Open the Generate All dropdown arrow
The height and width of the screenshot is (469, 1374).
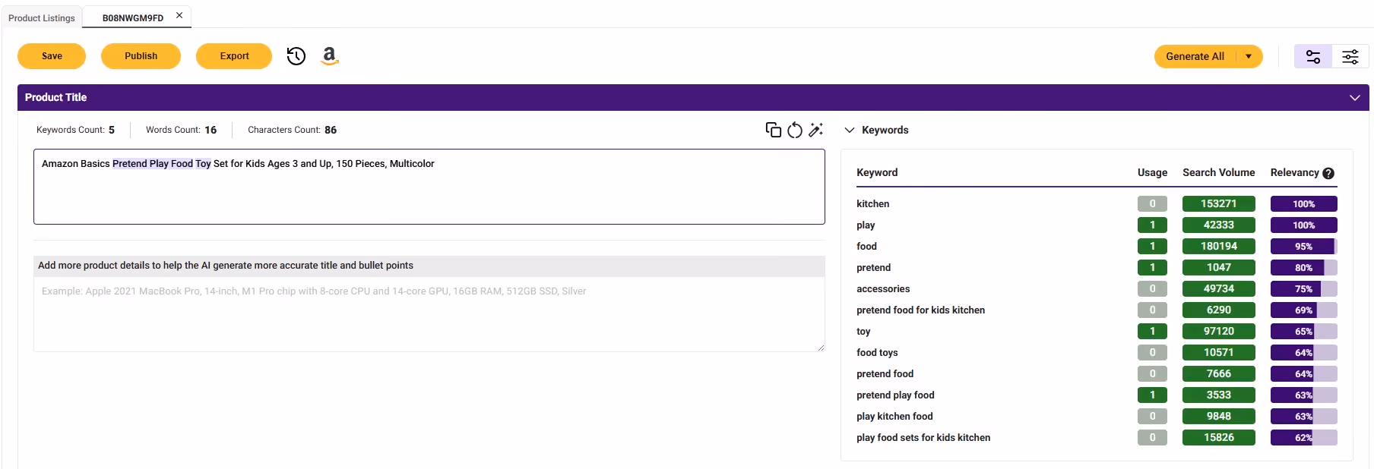[1249, 56]
